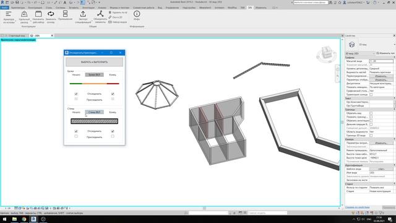Click the Revit 'R' application logo top-left
This screenshot has width=396, height=223.
[x=2, y=2]
